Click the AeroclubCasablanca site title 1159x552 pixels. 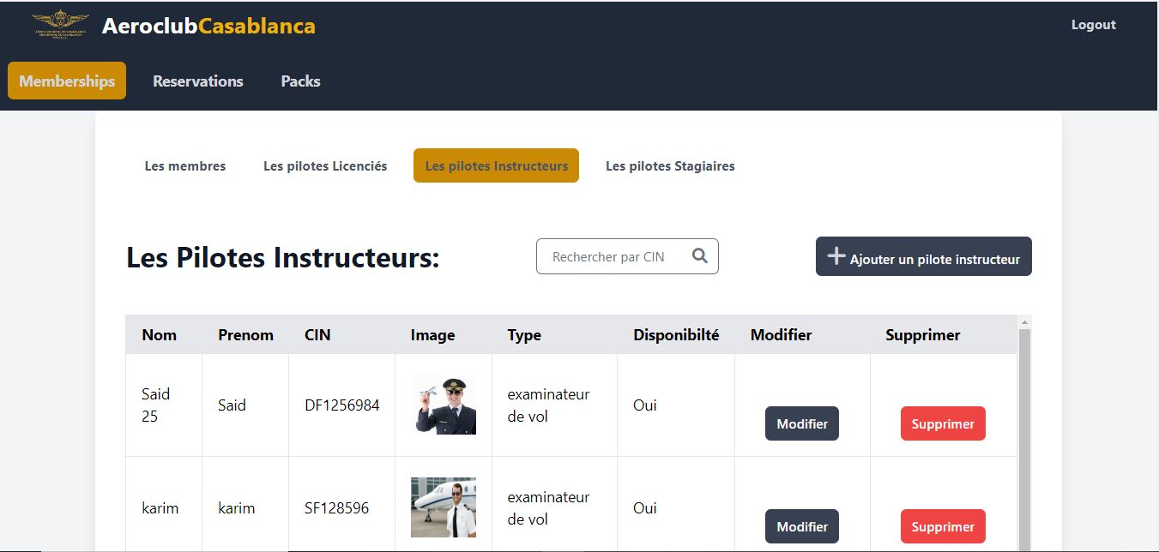208,26
